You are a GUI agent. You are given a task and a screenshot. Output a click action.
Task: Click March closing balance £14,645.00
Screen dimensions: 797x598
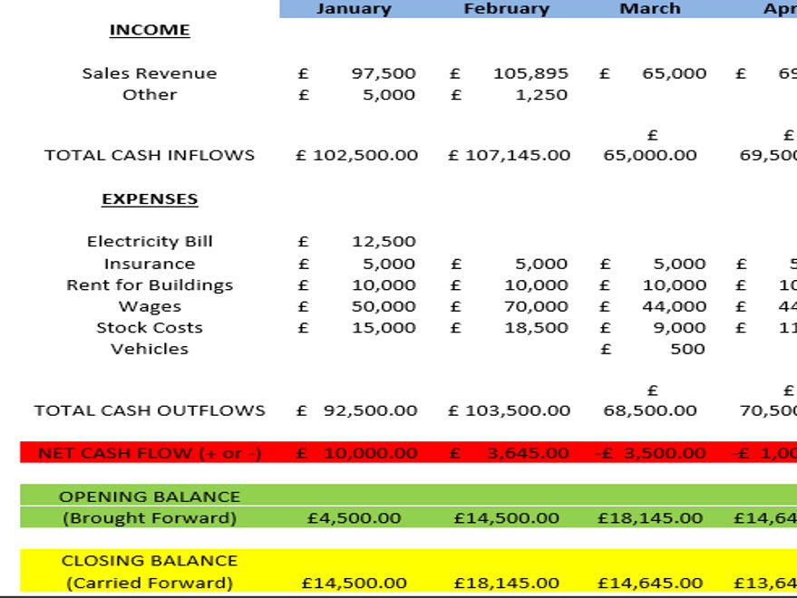pos(651,583)
